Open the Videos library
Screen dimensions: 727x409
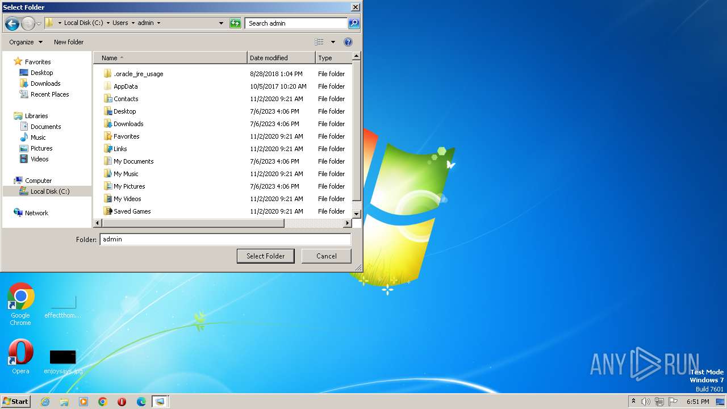pyautogui.click(x=39, y=159)
